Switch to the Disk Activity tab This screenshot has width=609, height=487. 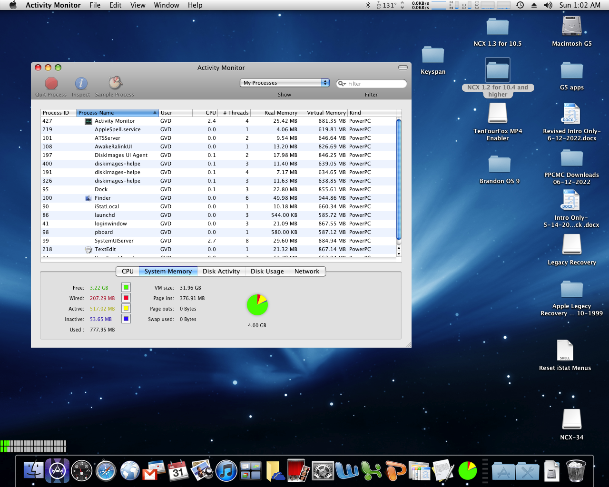point(221,271)
